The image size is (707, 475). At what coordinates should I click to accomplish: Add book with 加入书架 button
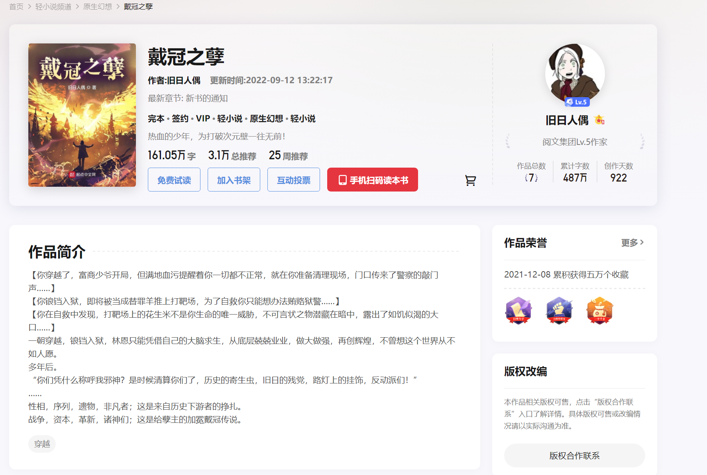234,180
